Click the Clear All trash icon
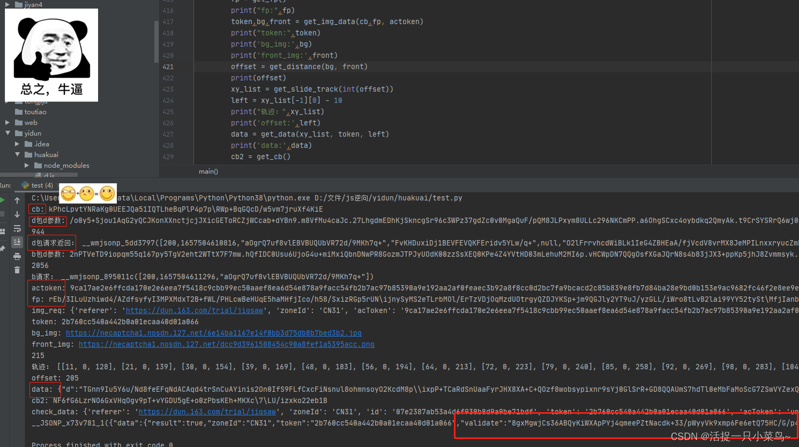 (x=17, y=270)
